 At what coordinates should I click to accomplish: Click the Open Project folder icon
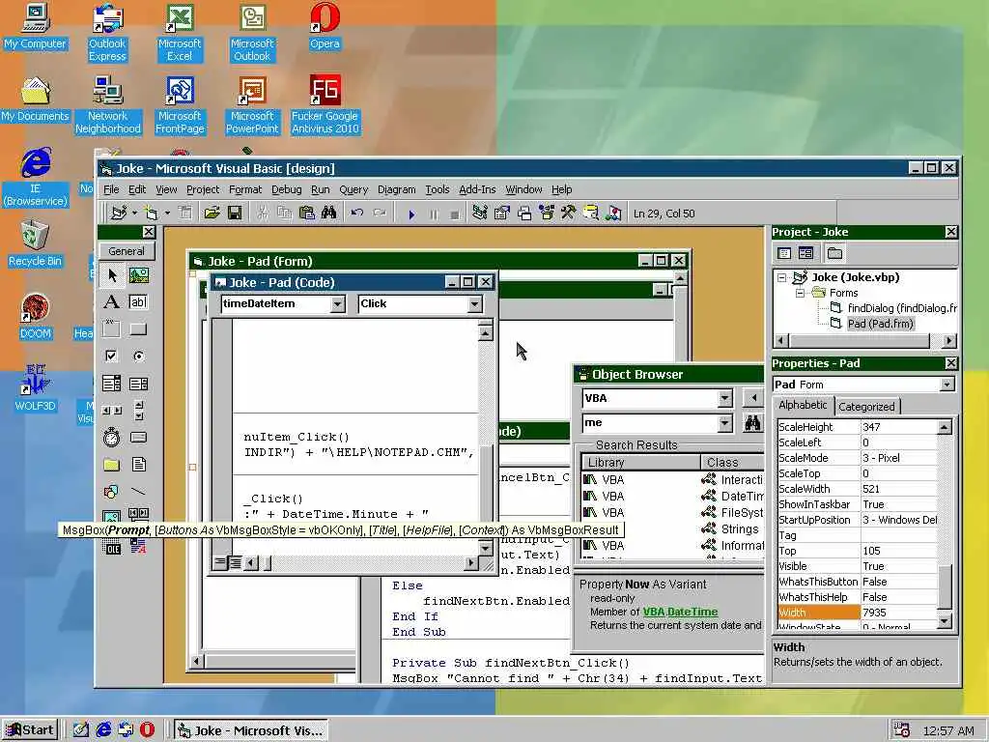coord(212,214)
